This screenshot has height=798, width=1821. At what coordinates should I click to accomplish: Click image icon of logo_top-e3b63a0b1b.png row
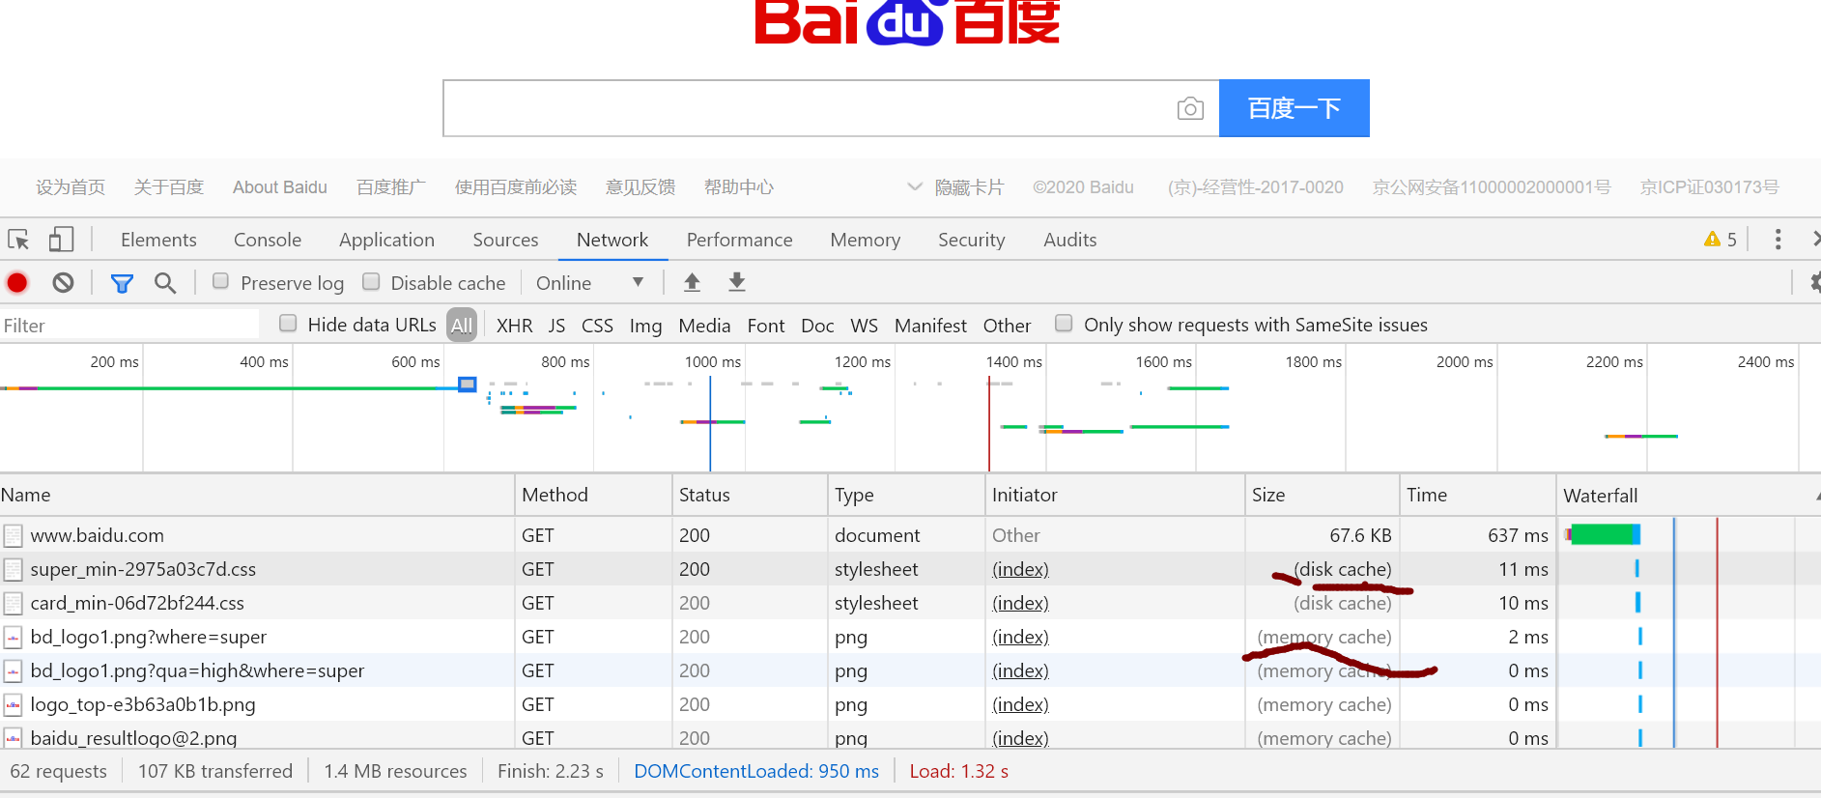[13, 704]
